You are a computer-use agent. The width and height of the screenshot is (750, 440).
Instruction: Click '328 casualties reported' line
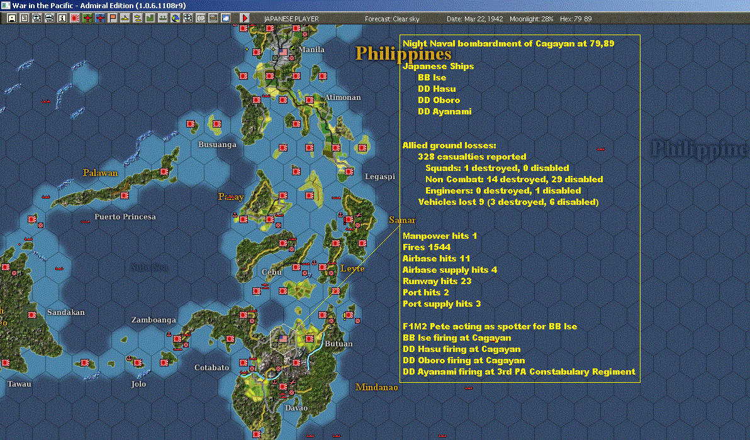click(x=472, y=157)
